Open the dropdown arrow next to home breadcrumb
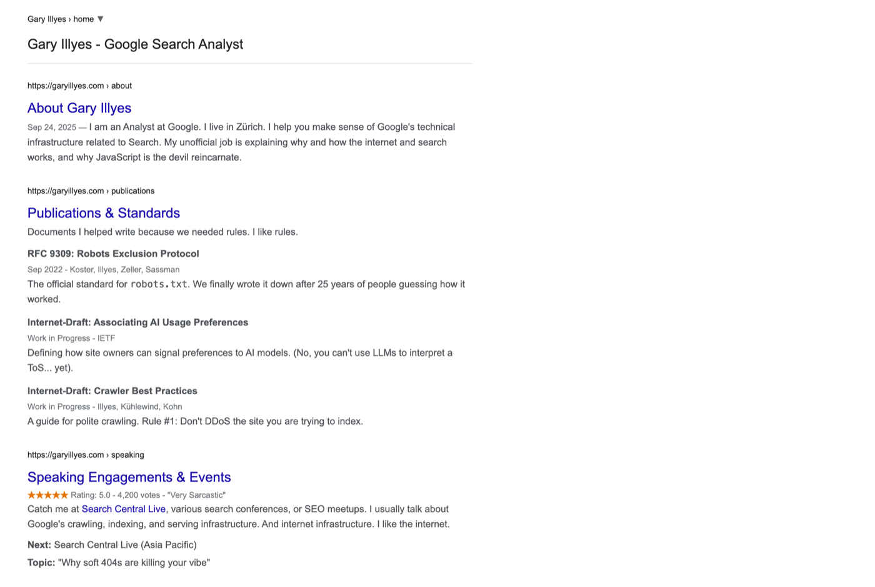875x587 pixels. click(100, 19)
